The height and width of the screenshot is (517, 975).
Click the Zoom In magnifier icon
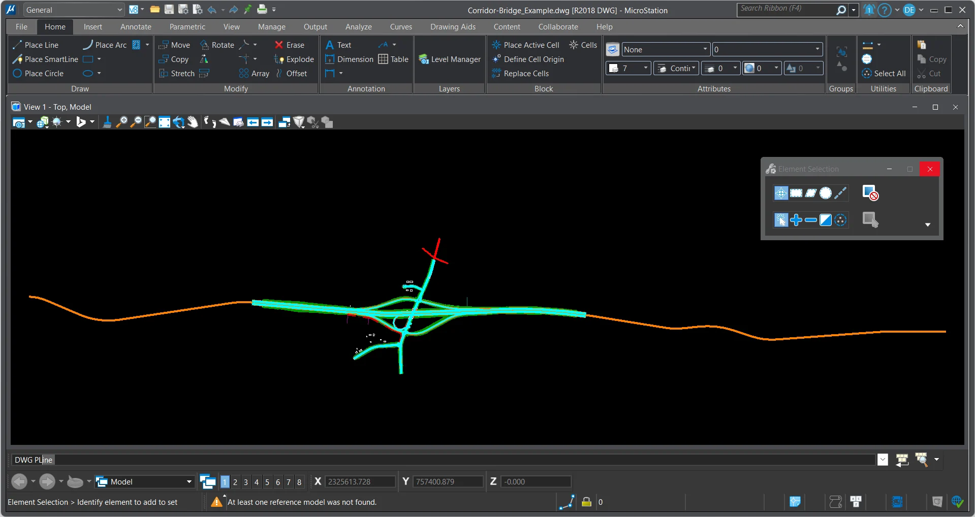(x=121, y=122)
